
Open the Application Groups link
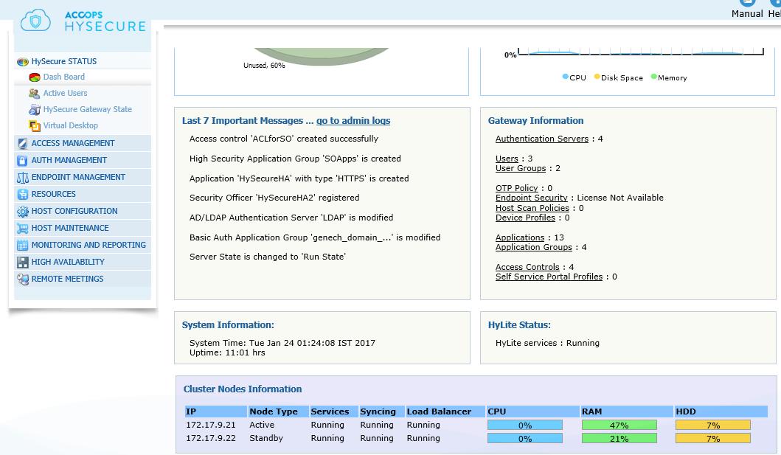click(x=534, y=247)
